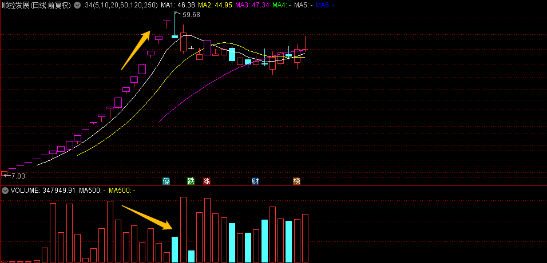Select the white MA5 label
Viewport: 547px width, 263px height.
303,5
